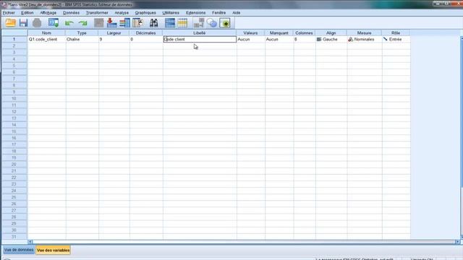
Task: Click the Rôle column header
Action: coord(396,32)
